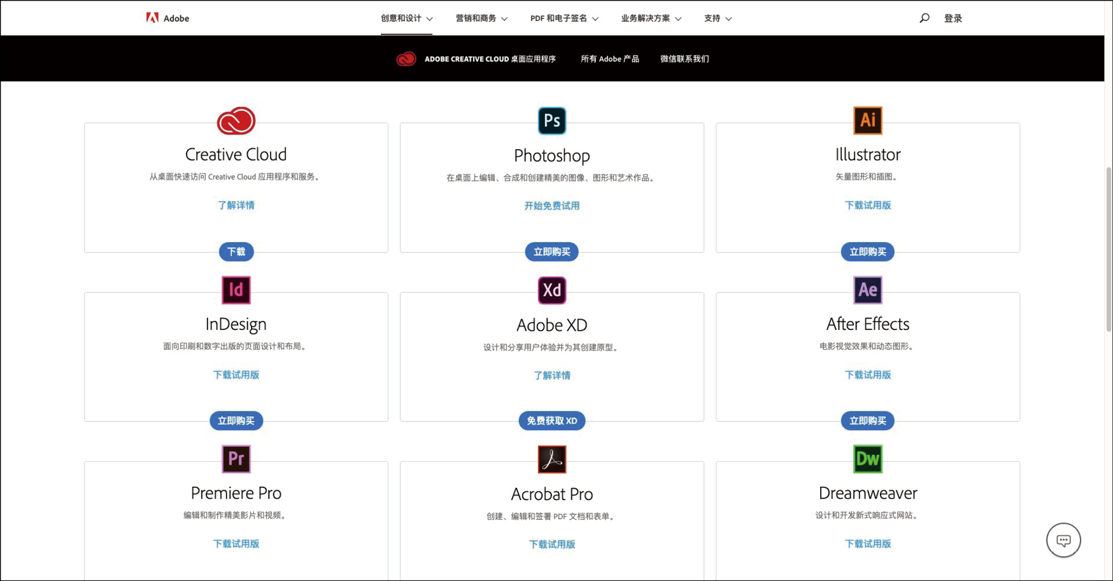Click the Adobe XD title text
The height and width of the screenshot is (581, 1113).
point(552,325)
